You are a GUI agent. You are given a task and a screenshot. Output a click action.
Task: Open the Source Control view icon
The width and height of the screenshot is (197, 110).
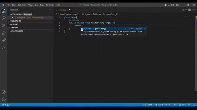(4, 25)
